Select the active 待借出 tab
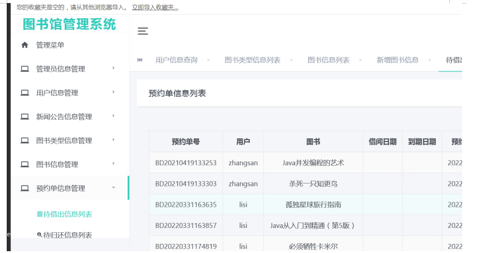The width and height of the screenshot is (481, 253). click(x=454, y=60)
